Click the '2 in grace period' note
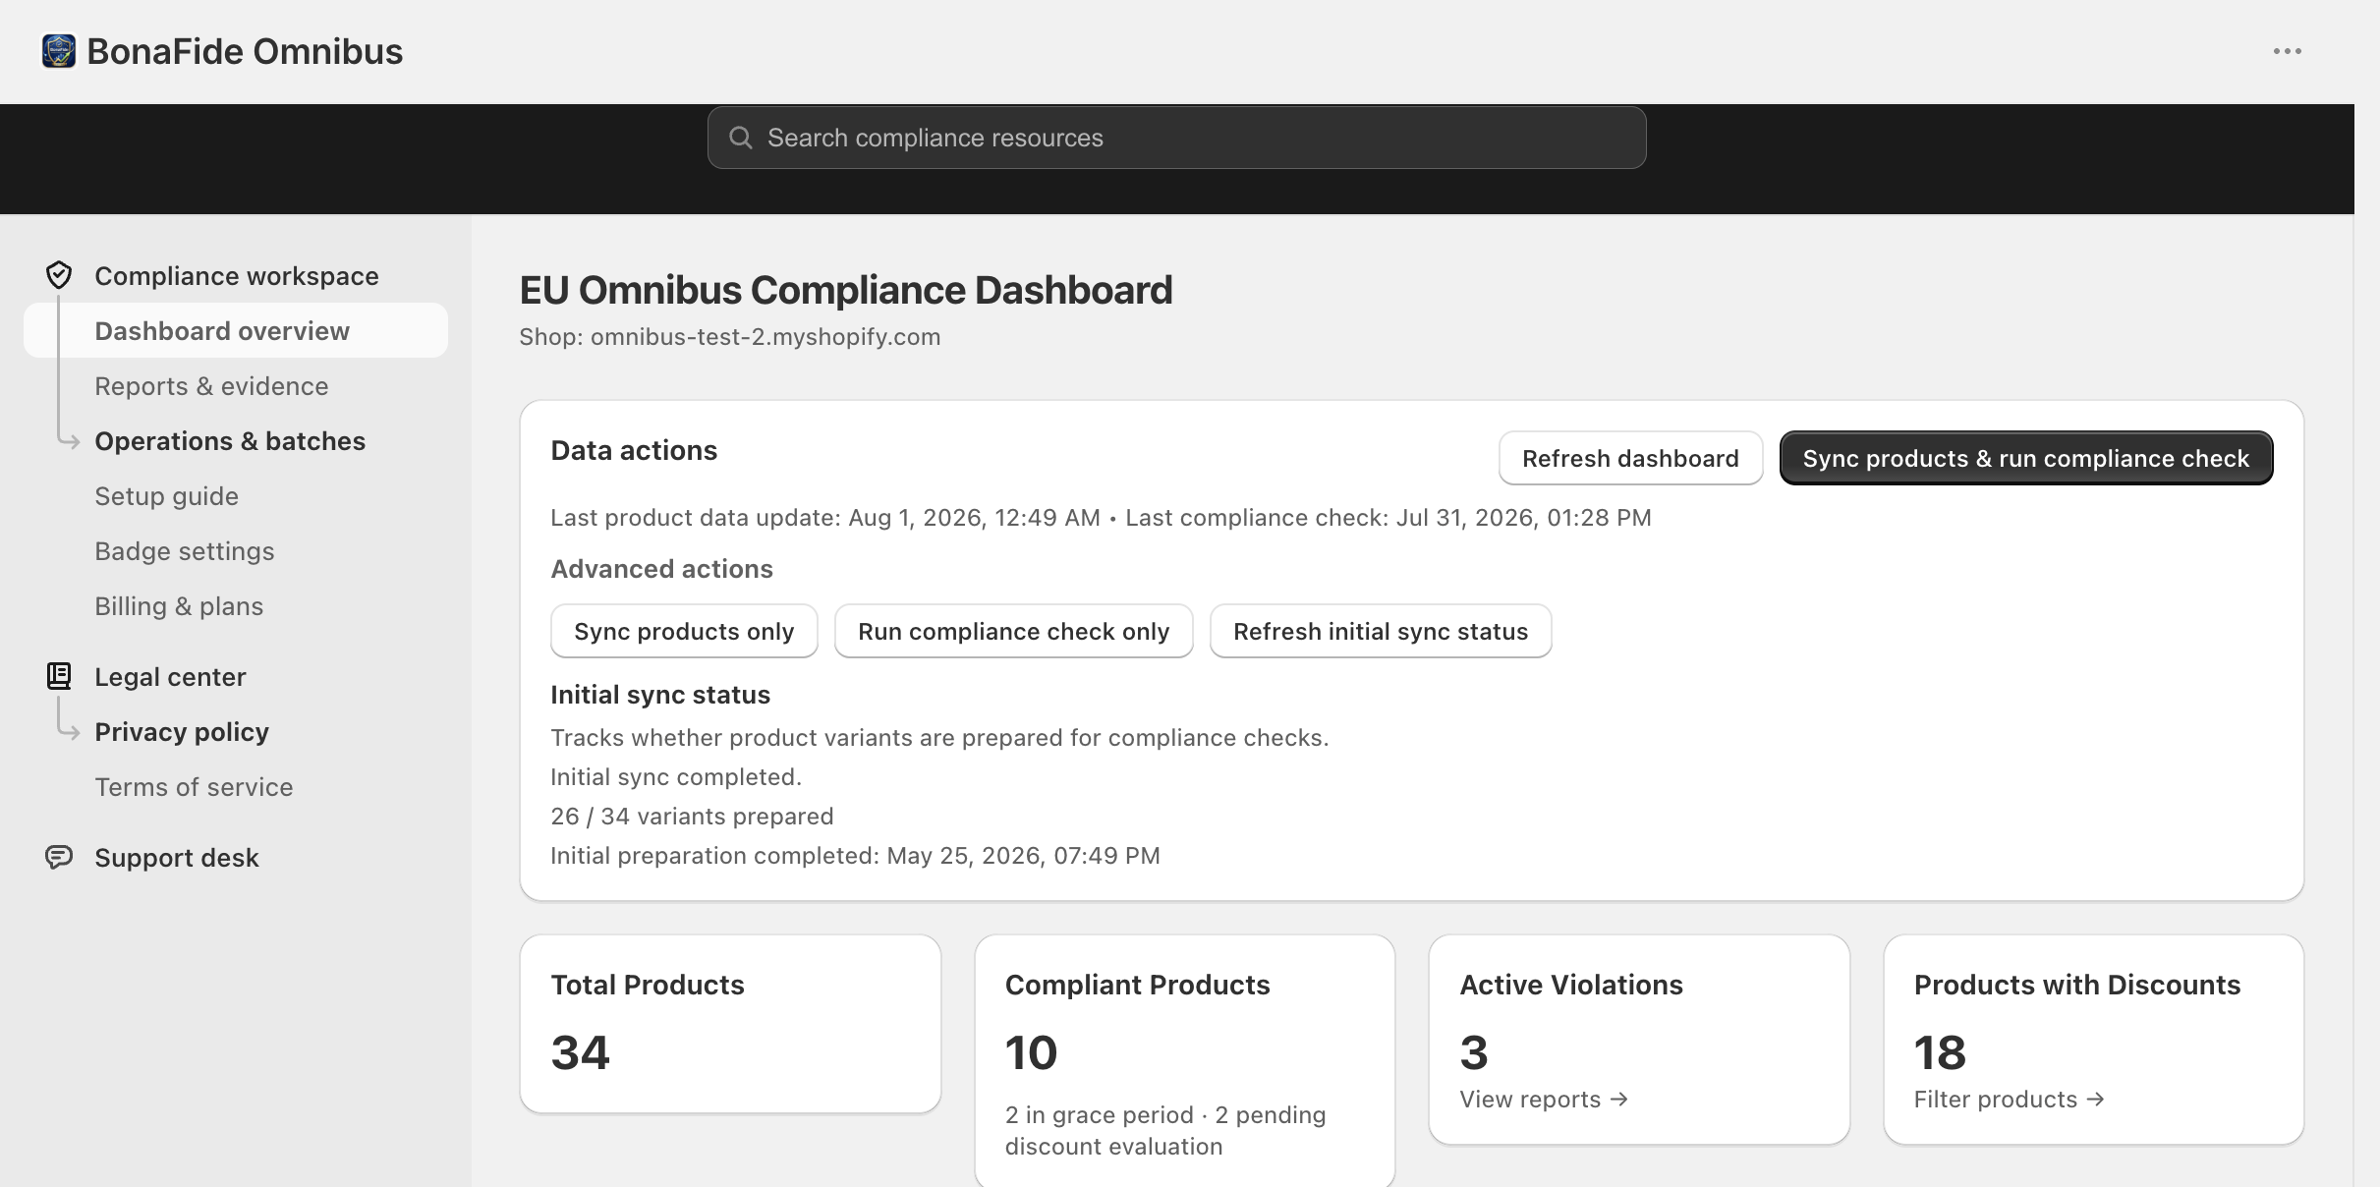Screen dimensions: 2380x1187 (1099, 1115)
